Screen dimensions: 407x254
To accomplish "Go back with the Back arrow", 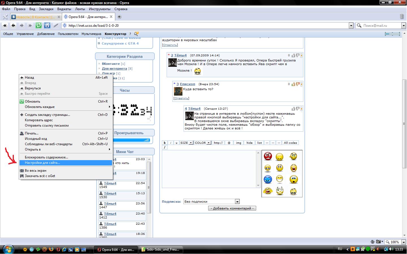I will tap(13, 25).
